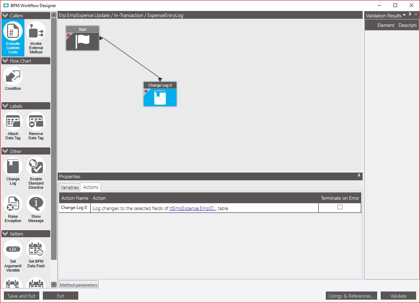Image resolution: width=420 pixels, height=303 pixels.
Task: Select the Invoke External Method tool
Action: 36,37
